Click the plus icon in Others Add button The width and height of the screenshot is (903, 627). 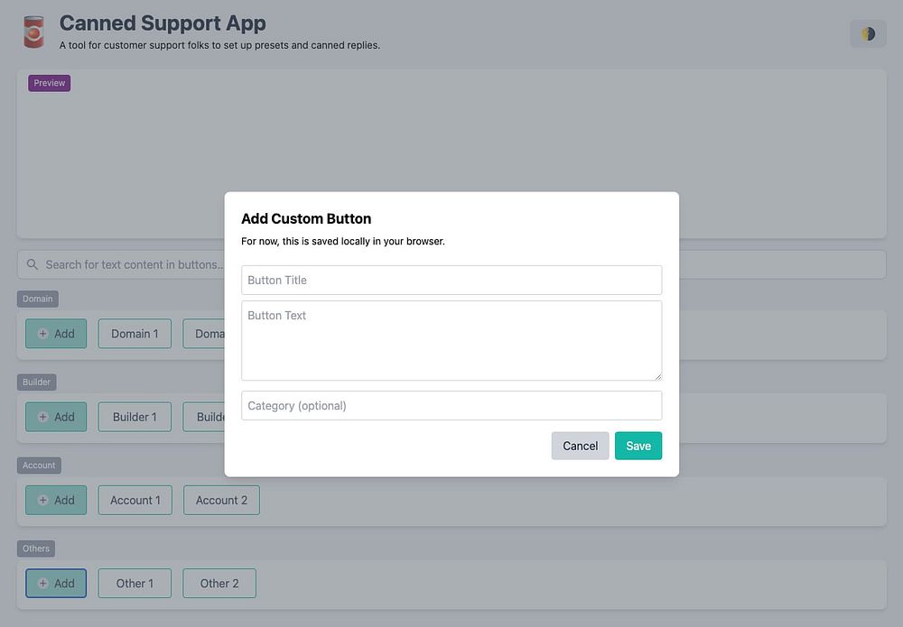[x=42, y=584]
